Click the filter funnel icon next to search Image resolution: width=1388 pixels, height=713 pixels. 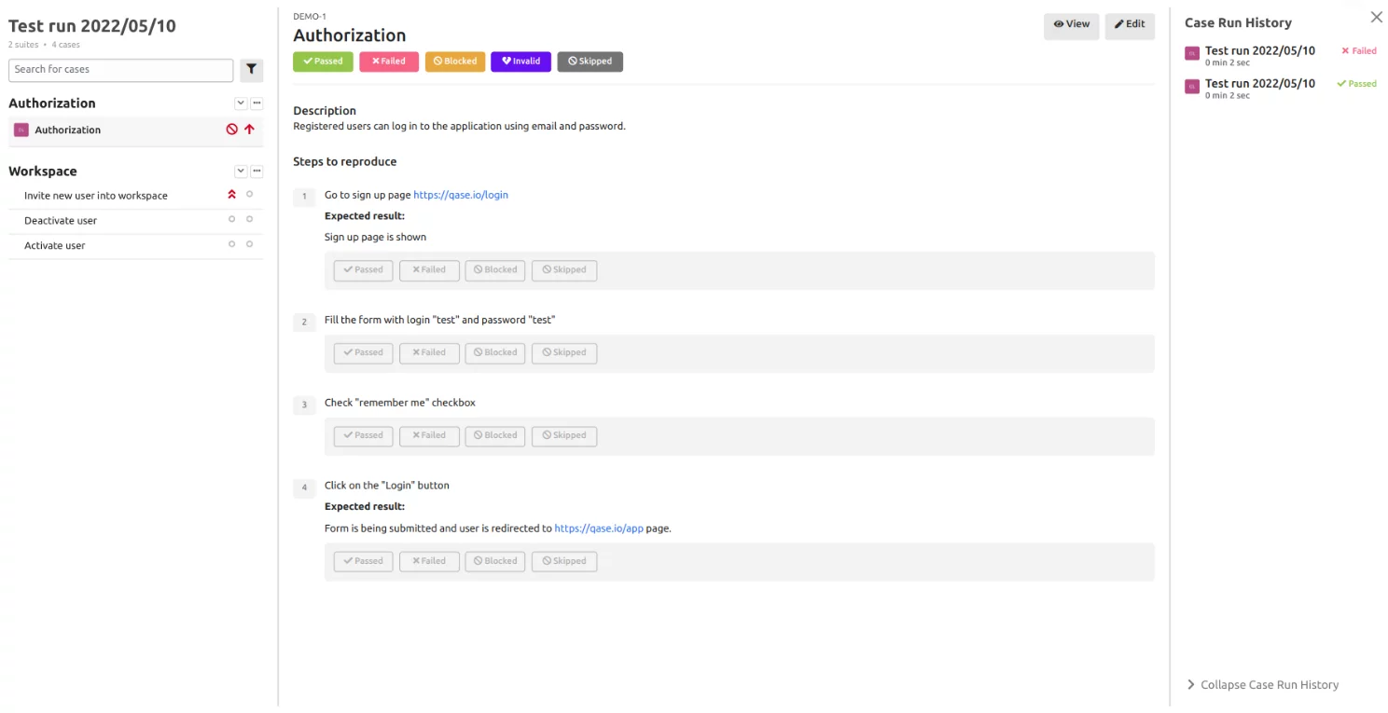[251, 70]
